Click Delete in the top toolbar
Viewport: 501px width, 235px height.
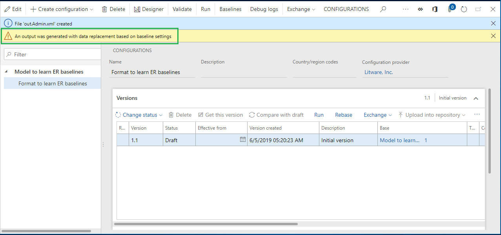point(113,9)
